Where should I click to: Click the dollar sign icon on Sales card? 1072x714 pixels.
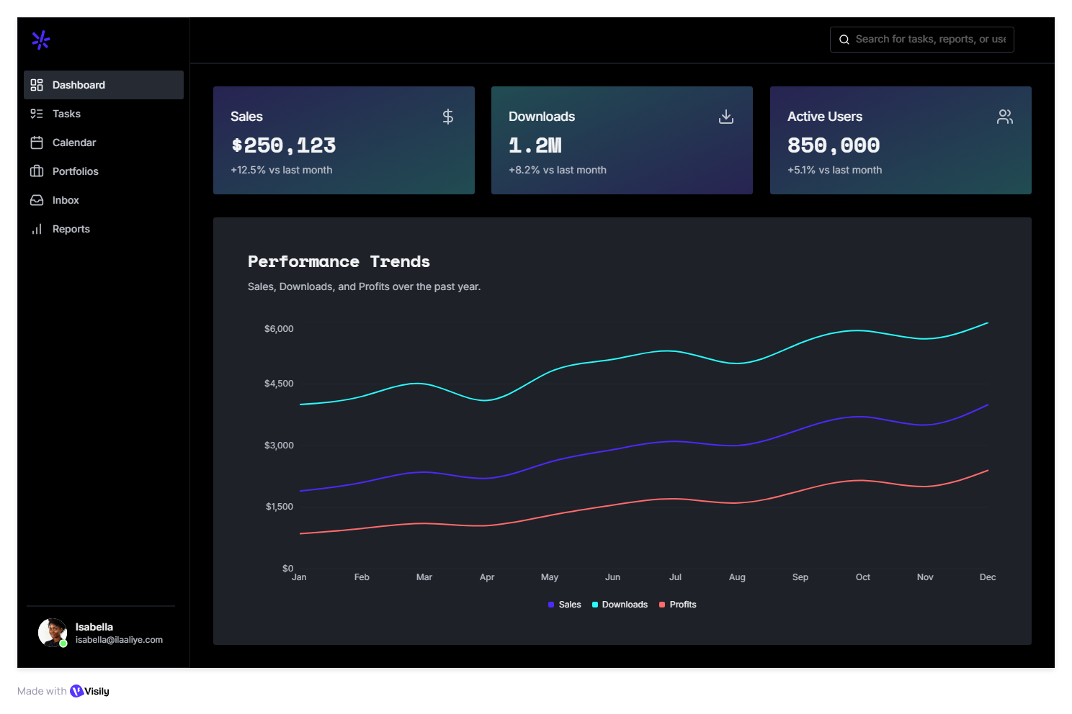coord(447,117)
